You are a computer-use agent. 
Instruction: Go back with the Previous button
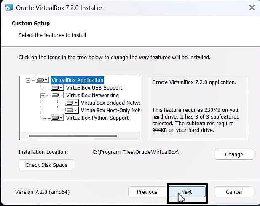point(147,192)
